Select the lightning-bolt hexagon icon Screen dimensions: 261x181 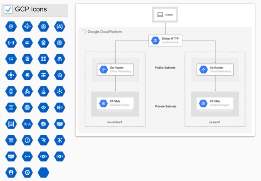click(x=60, y=140)
